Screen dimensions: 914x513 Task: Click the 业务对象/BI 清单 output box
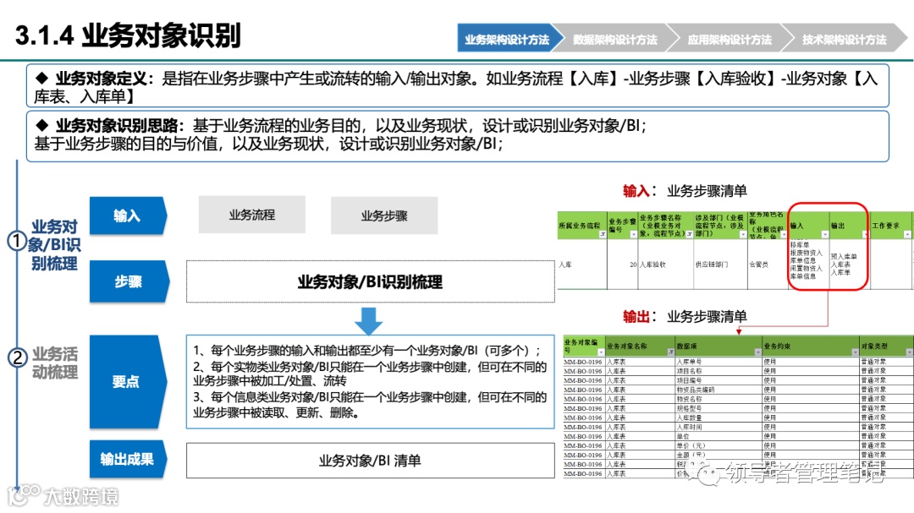370,461
